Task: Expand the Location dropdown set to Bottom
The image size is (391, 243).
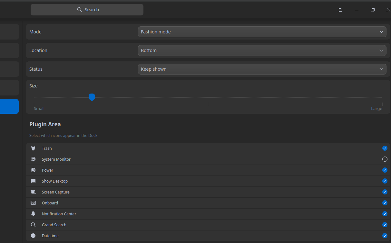Action: tap(262, 50)
